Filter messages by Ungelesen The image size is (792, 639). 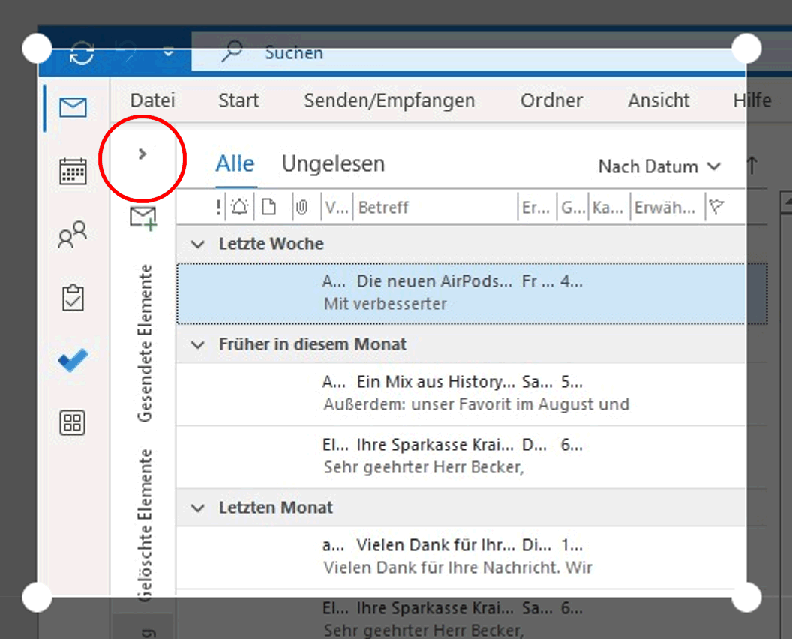tap(333, 164)
